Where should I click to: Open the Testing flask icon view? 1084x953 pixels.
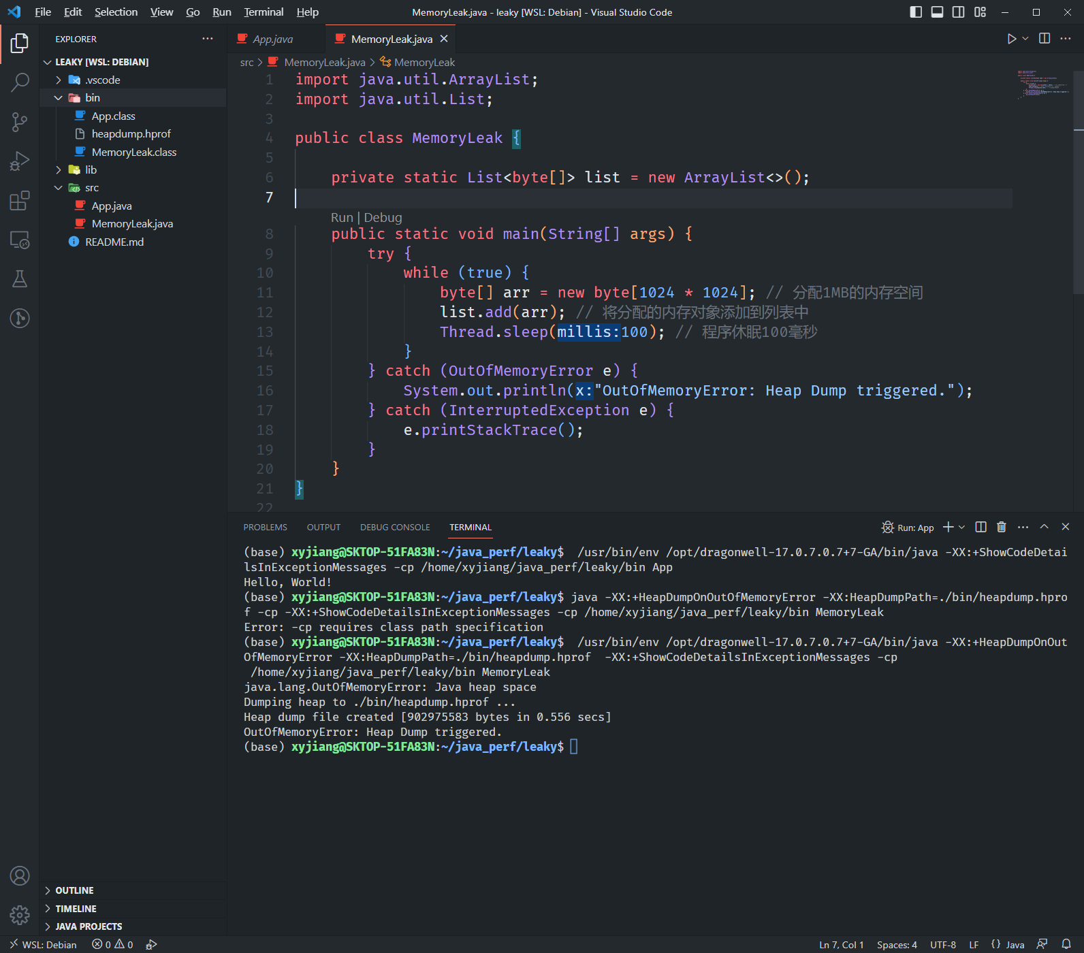(20, 279)
